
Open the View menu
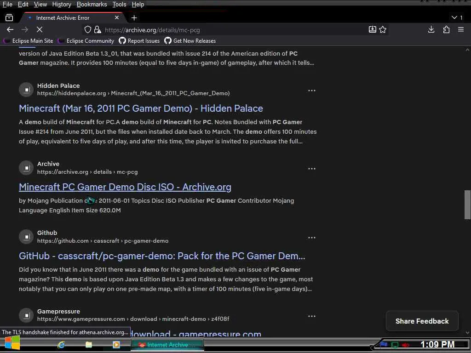coord(40,5)
